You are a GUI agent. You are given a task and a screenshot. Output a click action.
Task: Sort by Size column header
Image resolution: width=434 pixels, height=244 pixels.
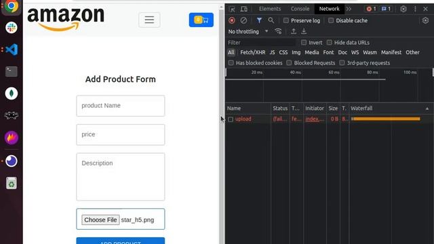tap(333, 108)
